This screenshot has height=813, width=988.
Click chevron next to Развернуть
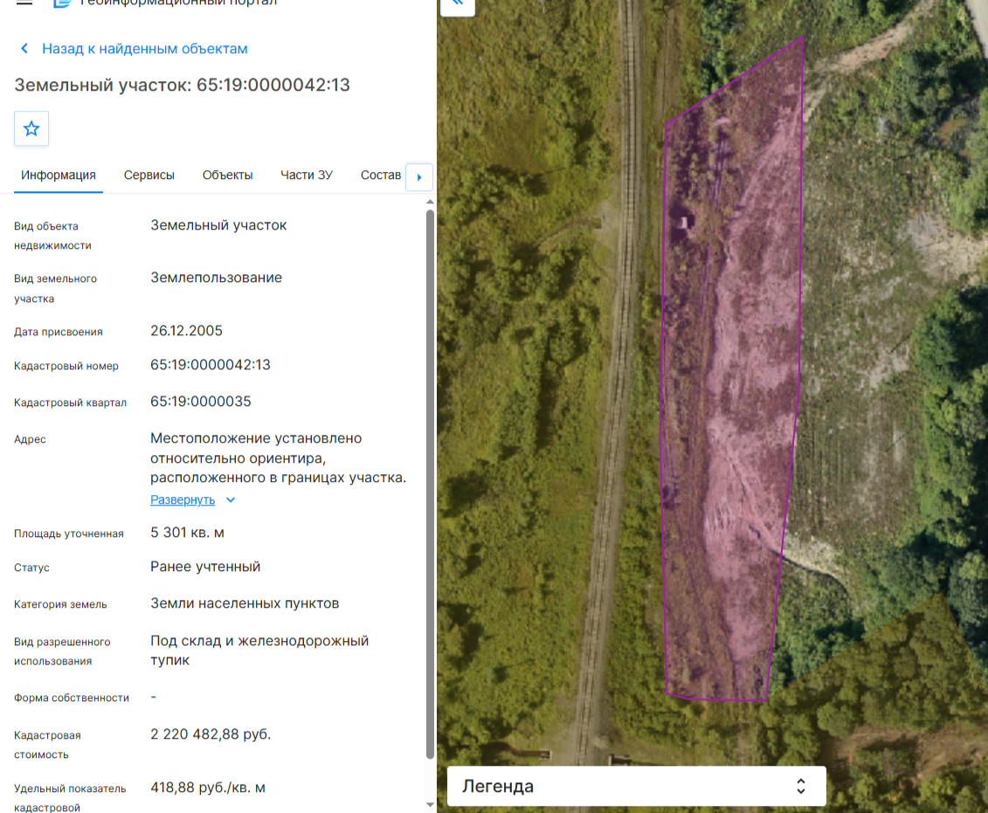pos(231,500)
